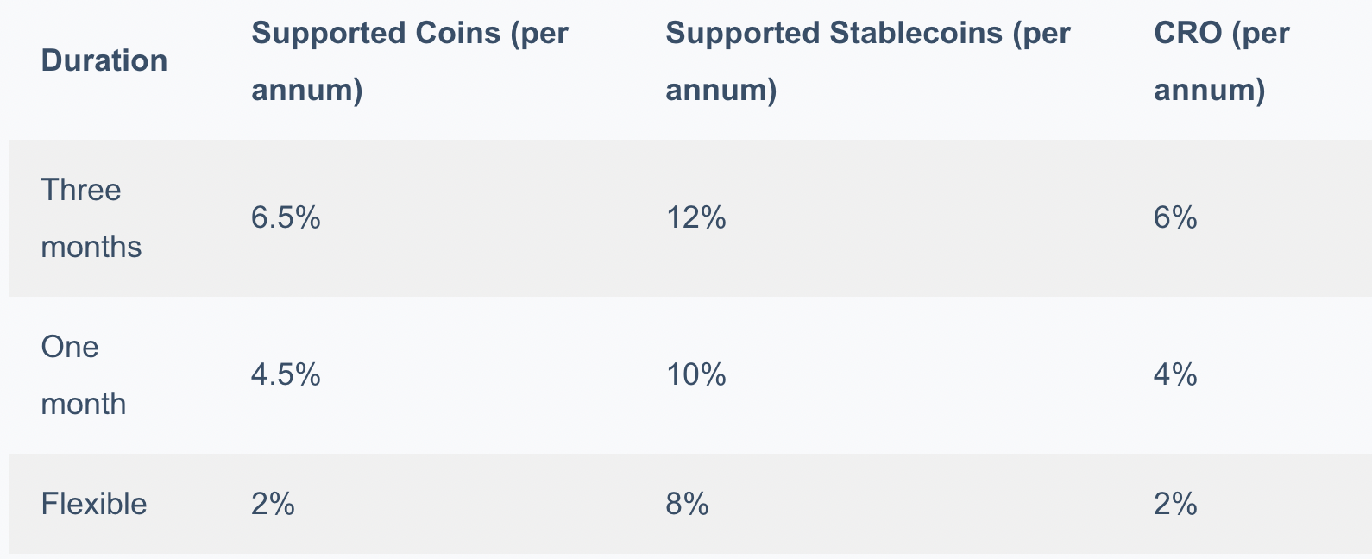Image resolution: width=1372 pixels, height=559 pixels.
Task: Click the Duration column header
Action: point(104,61)
